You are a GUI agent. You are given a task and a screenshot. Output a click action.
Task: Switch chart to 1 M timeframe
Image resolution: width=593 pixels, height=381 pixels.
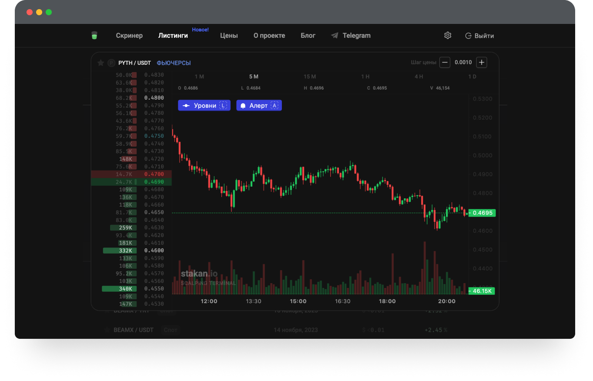[x=199, y=77]
